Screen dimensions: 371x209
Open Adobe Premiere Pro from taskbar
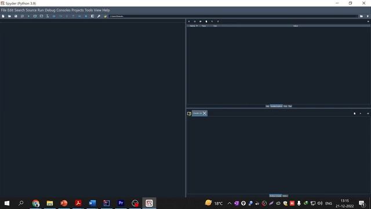click(121, 203)
